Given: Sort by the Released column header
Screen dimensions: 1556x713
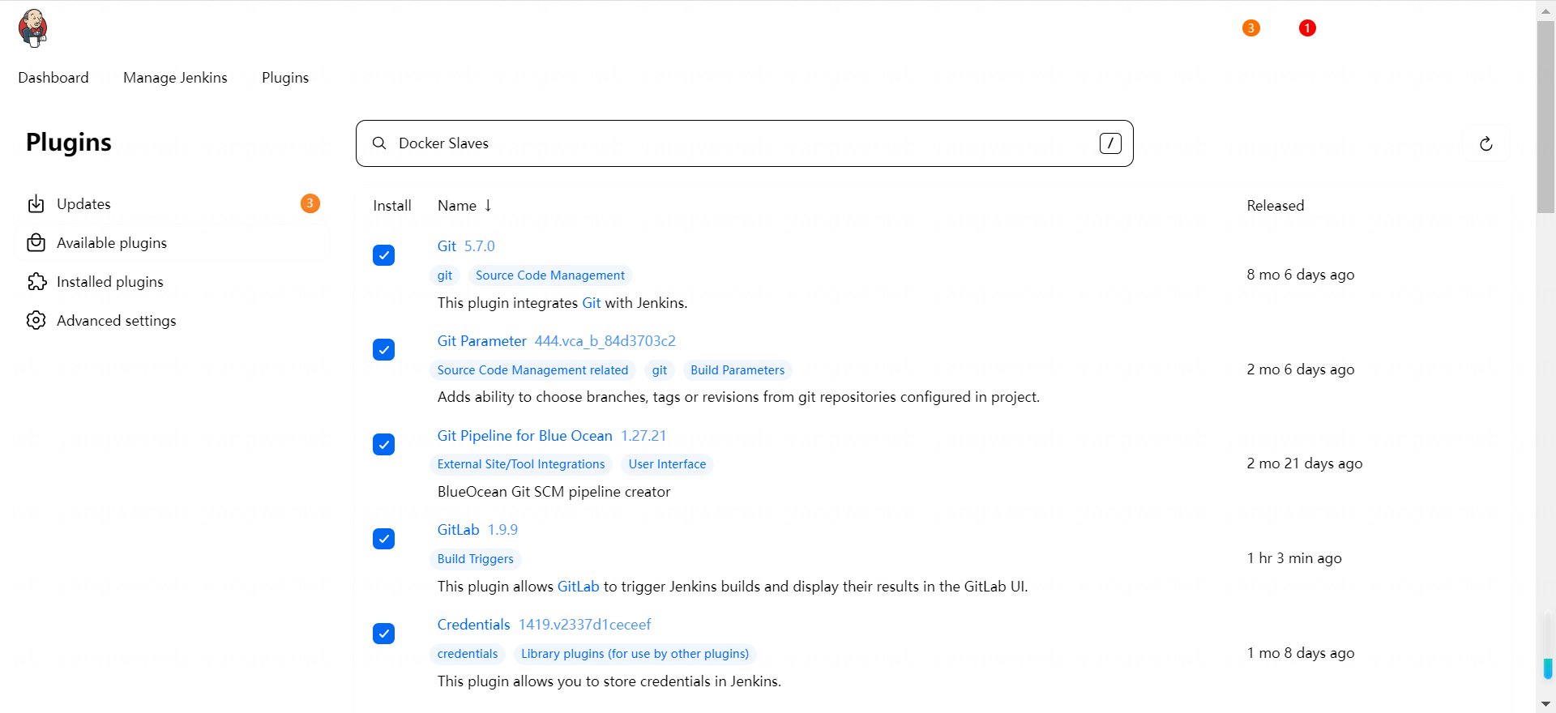Looking at the screenshot, I should [1276, 206].
